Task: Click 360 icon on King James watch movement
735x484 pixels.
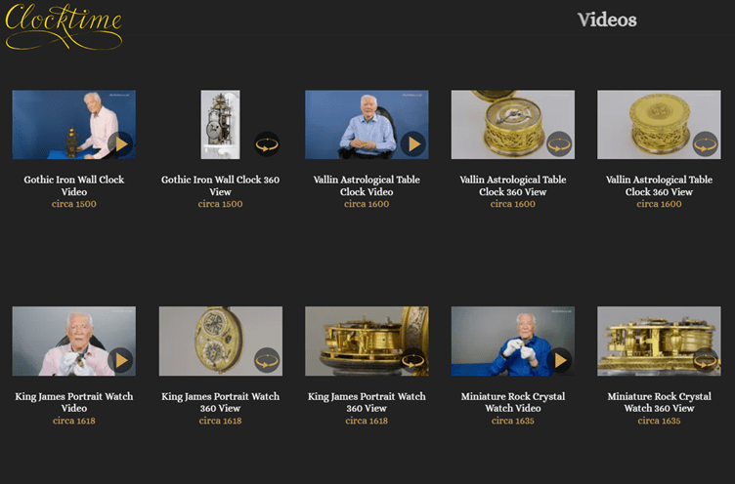Action: click(413, 360)
